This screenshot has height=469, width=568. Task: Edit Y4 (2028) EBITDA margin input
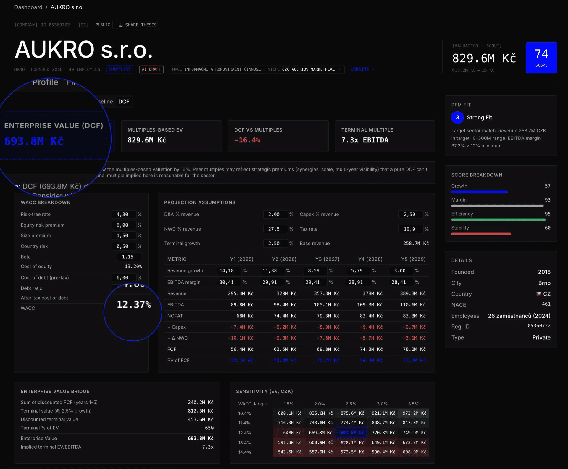point(358,282)
